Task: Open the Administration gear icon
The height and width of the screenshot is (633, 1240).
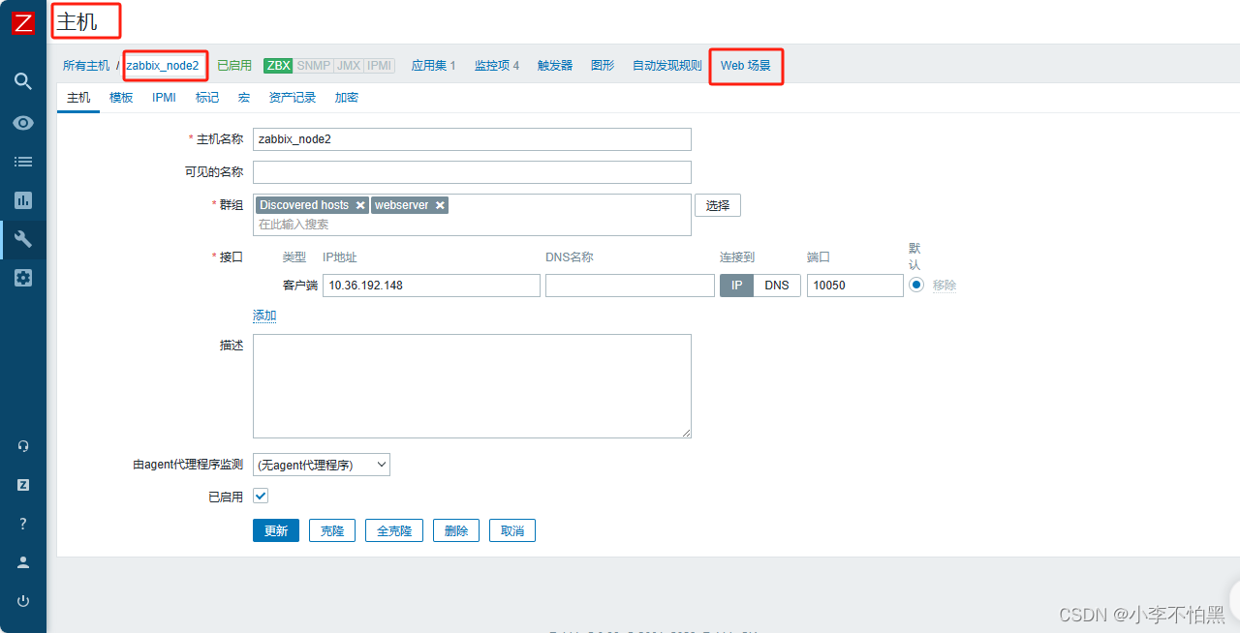Action: click(23, 278)
